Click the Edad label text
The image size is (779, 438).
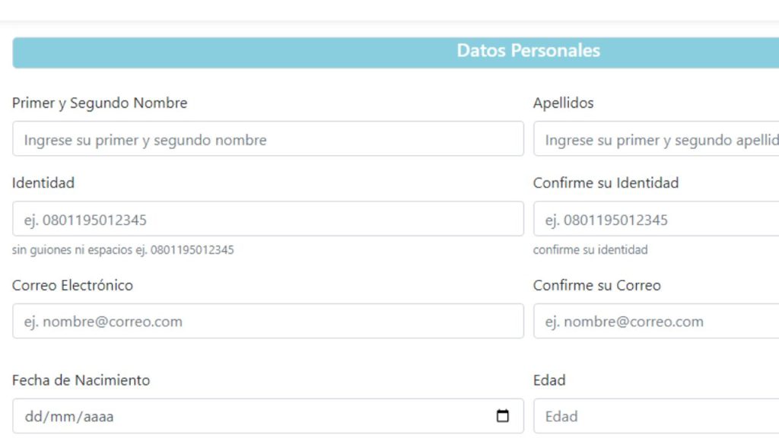click(550, 379)
